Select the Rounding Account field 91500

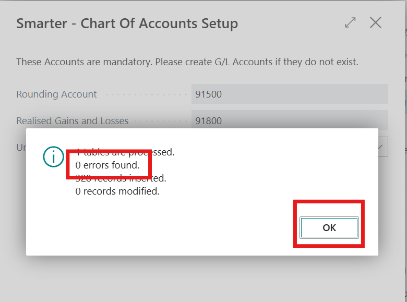click(x=290, y=94)
